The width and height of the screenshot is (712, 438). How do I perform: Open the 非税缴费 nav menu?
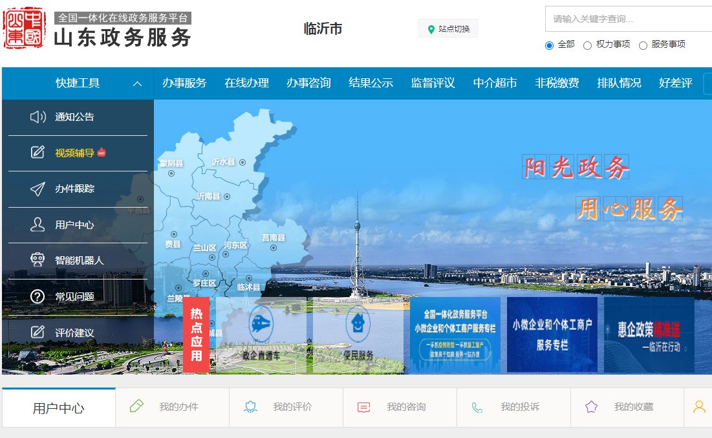click(x=557, y=83)
